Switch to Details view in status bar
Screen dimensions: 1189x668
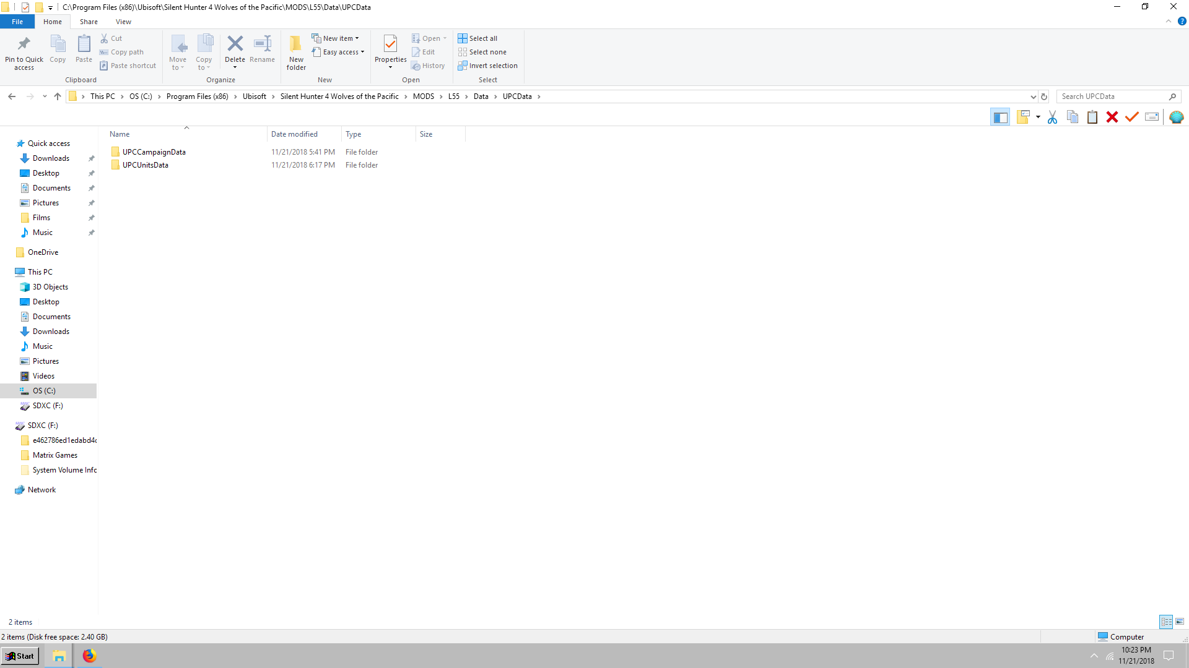pyautogui.click(x=1166, y=622)
